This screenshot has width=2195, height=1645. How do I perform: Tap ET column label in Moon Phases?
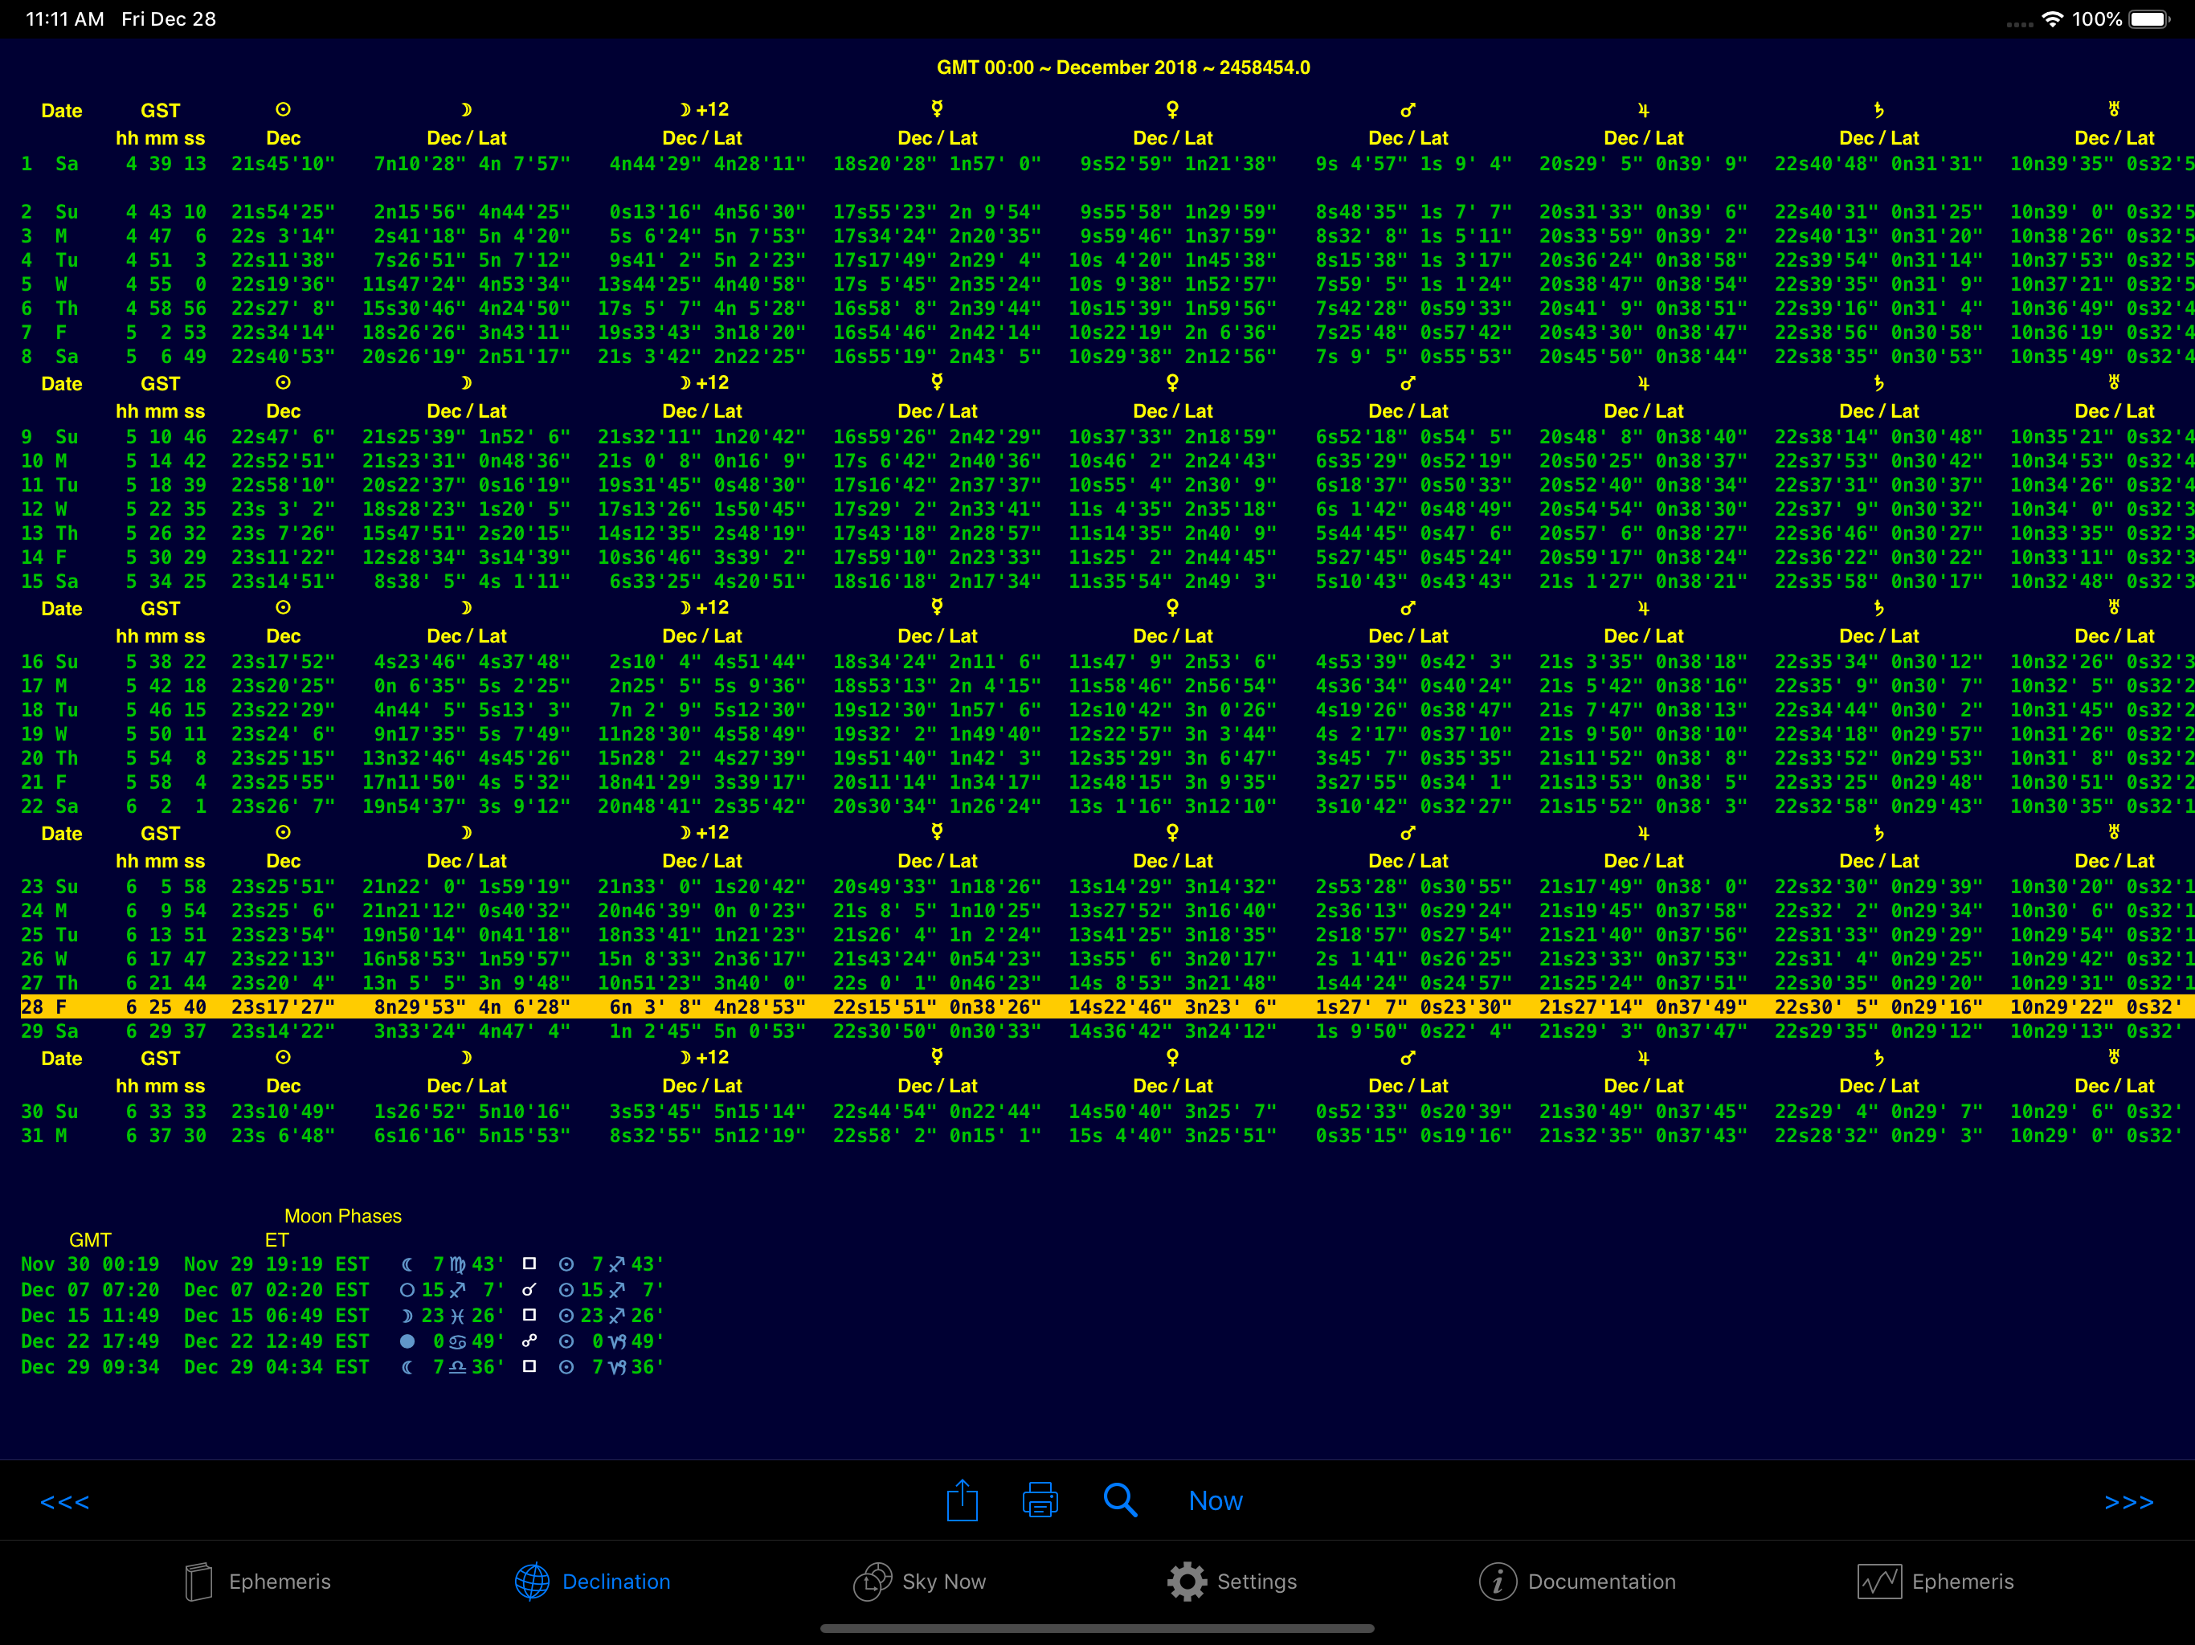pyautogui.click(x=277, y=1240)
